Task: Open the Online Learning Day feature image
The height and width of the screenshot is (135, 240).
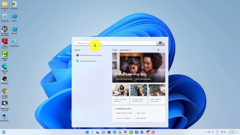Action: click(x=139, y=67)
